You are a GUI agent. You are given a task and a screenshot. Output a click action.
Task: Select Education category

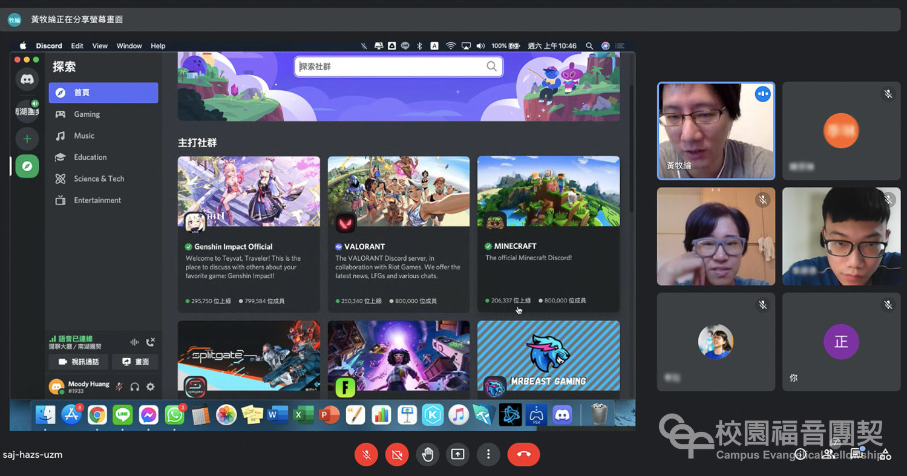[x=103, y=157]
